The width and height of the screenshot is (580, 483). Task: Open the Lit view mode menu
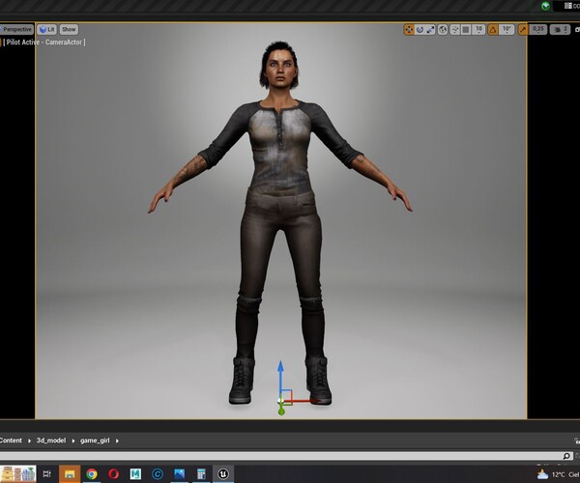pos(46,29)
